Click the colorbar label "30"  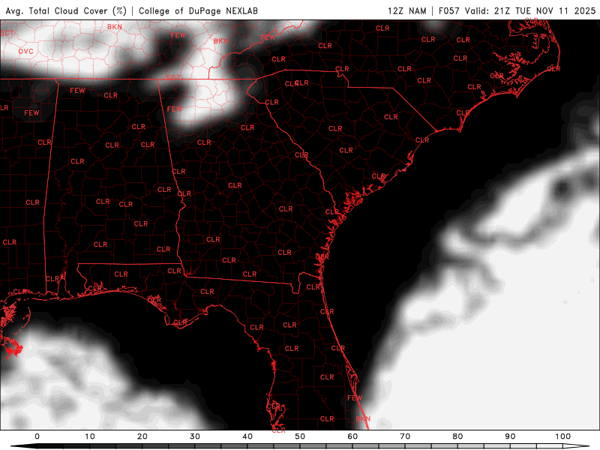click(195, 436)
